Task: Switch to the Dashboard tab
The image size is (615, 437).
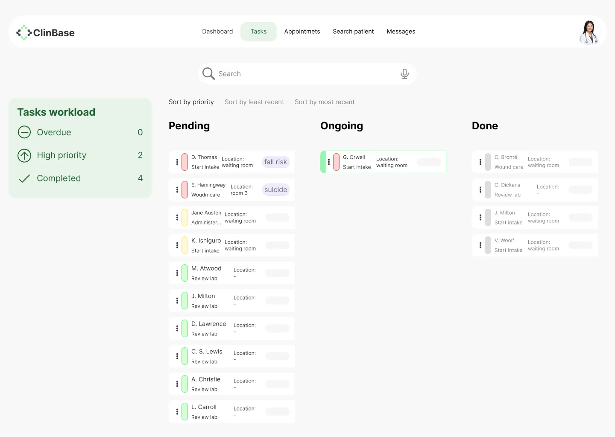Action: [x=217, y=32]
